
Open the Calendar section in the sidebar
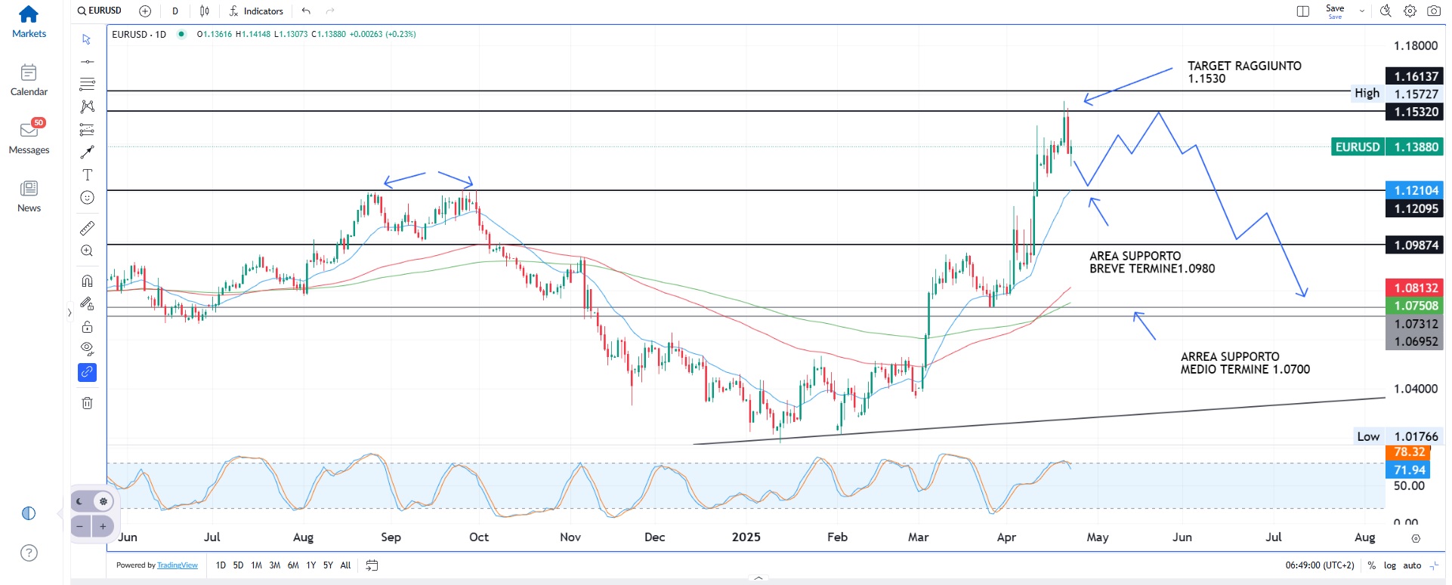click(29, 80)
